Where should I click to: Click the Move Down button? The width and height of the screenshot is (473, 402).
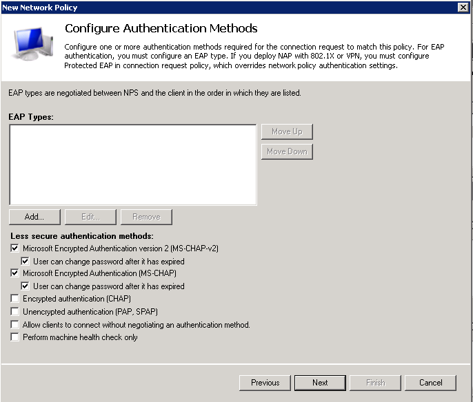tap(287, 151)
